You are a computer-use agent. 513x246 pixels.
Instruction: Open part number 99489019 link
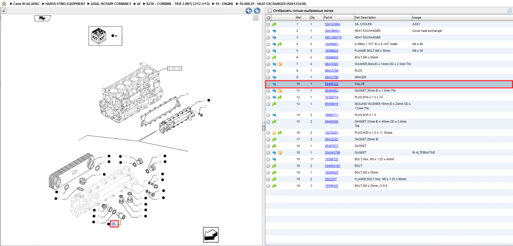[x=331, y=104]
